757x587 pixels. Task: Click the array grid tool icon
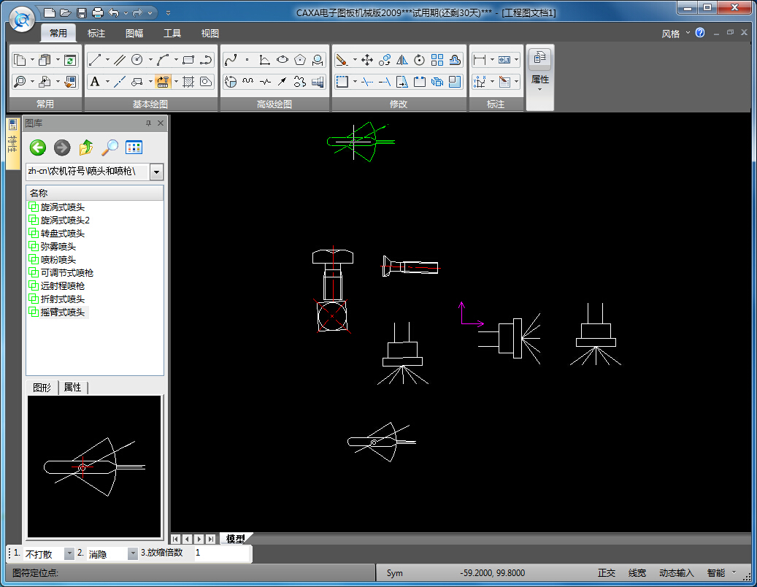coord(437,60)
